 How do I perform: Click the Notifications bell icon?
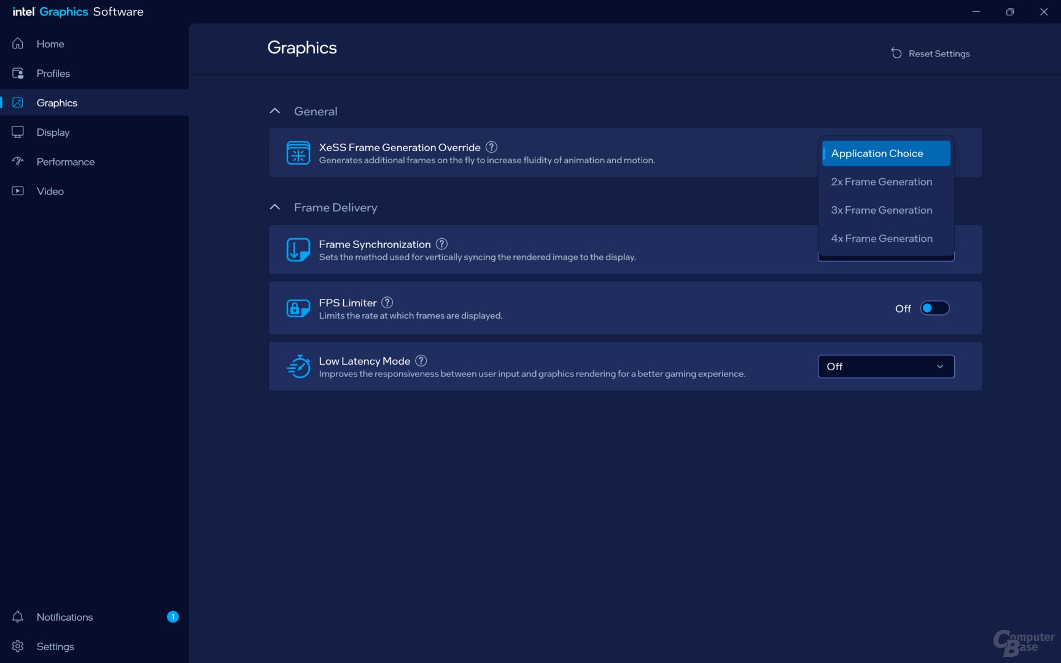[18, 617]
